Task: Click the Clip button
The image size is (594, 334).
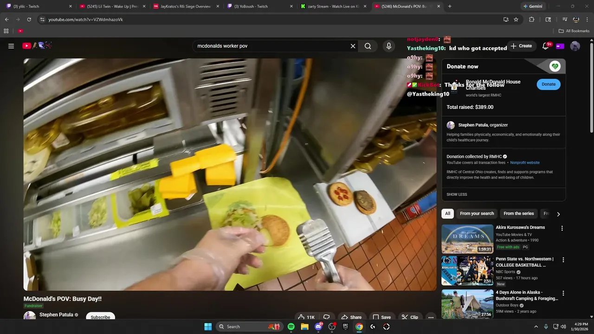Action: click(x=410, y=317)
